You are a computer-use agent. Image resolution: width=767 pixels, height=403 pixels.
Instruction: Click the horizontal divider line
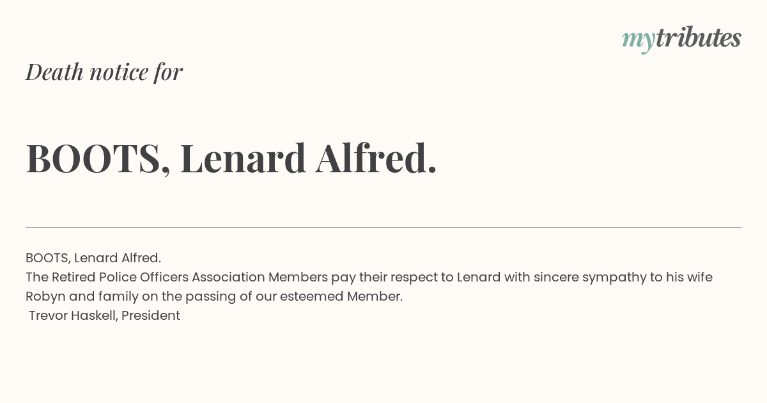383,227
